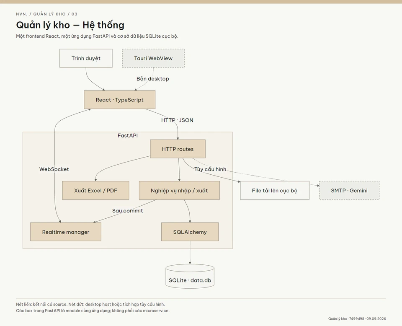Click the "Quản lý kho — Hệ thống" title
This screenshot has width=402, height=326.
[x=70, y=25]
